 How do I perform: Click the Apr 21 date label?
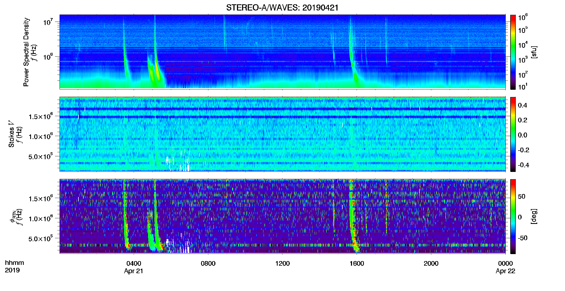pos(133,271)
